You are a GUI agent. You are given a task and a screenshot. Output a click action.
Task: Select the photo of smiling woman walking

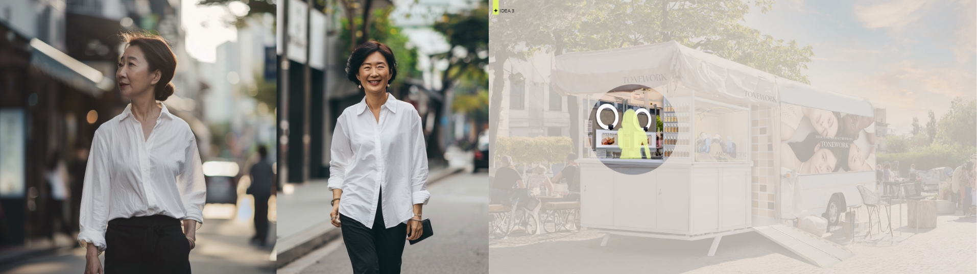click(x=383, y=137)
